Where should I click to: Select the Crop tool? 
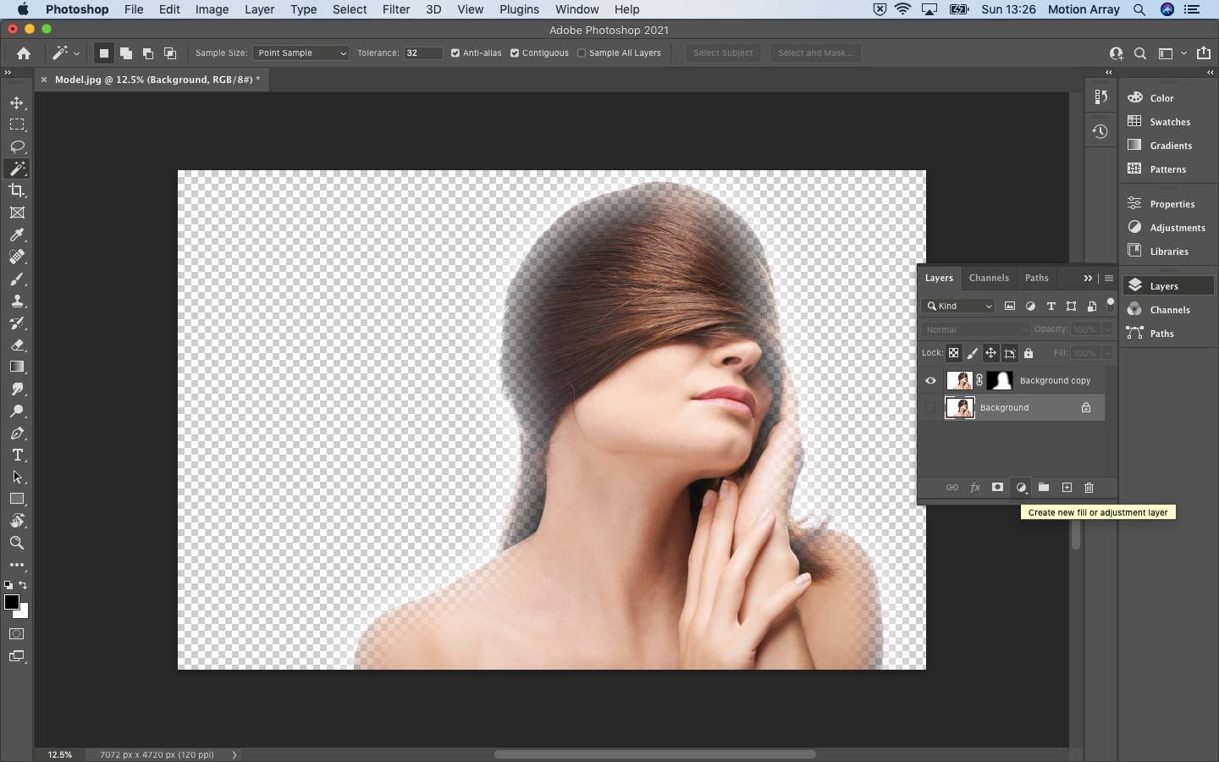(17, 190)
